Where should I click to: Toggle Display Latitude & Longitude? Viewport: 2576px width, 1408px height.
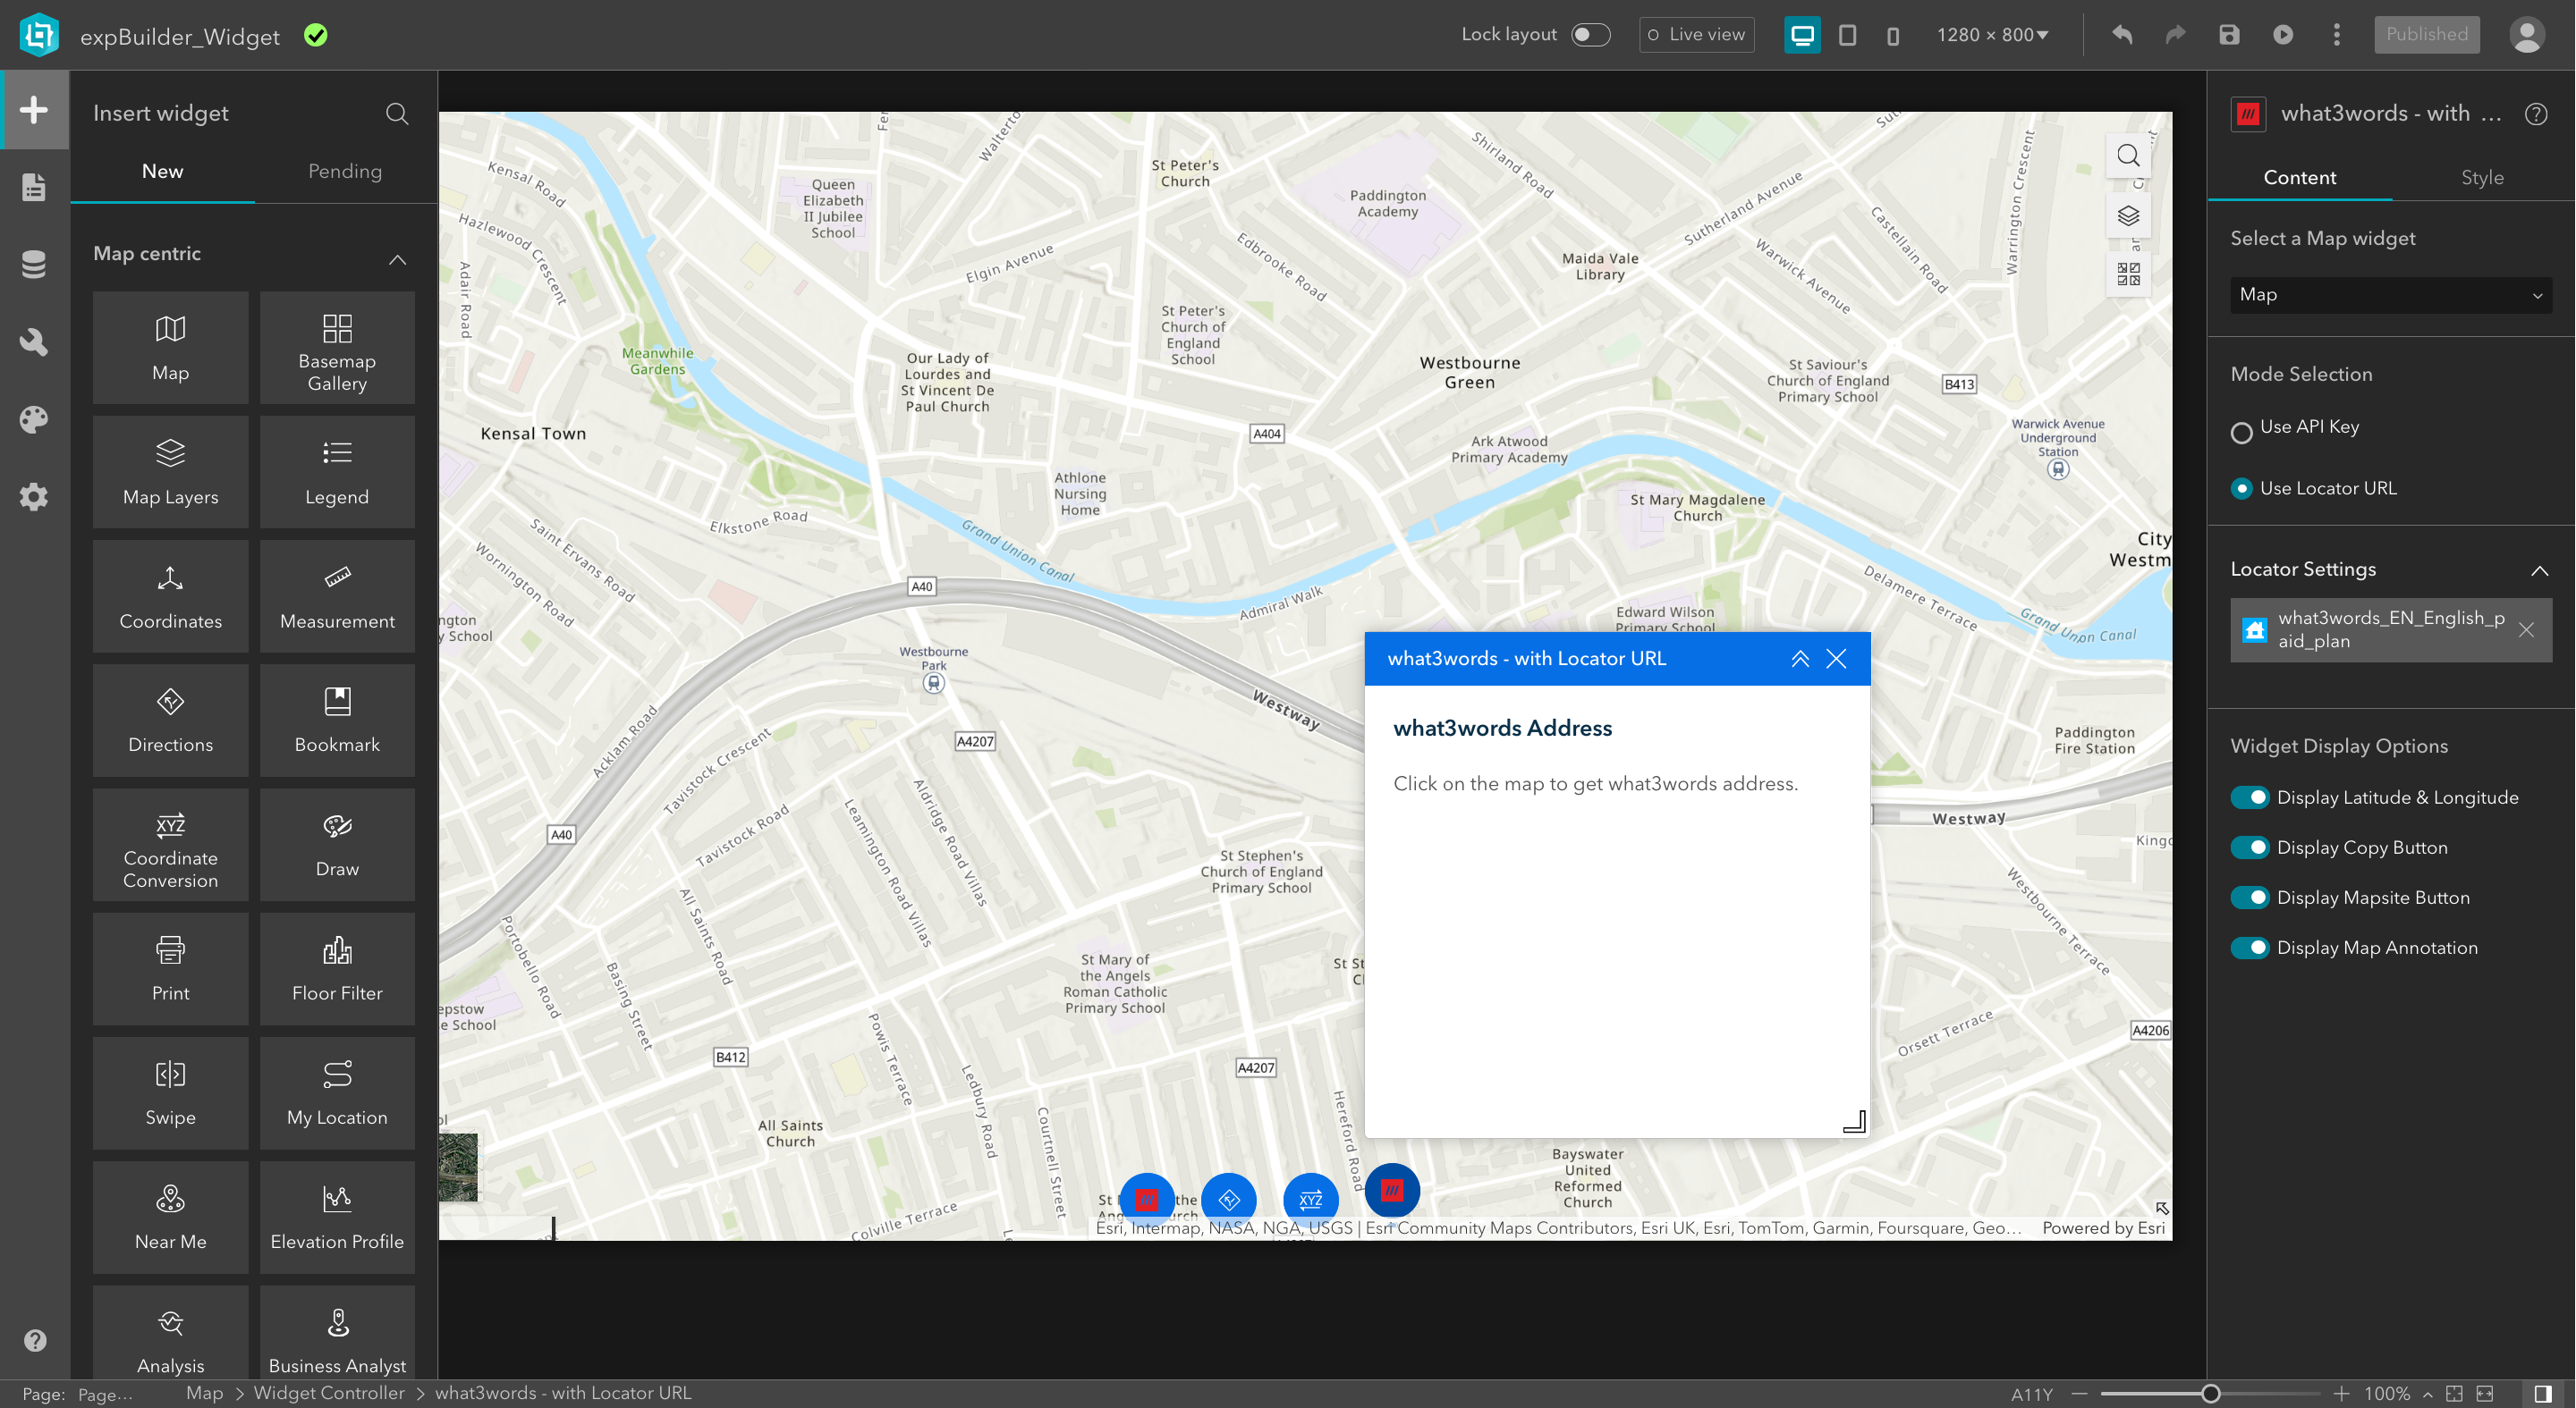pos(2250,797)
